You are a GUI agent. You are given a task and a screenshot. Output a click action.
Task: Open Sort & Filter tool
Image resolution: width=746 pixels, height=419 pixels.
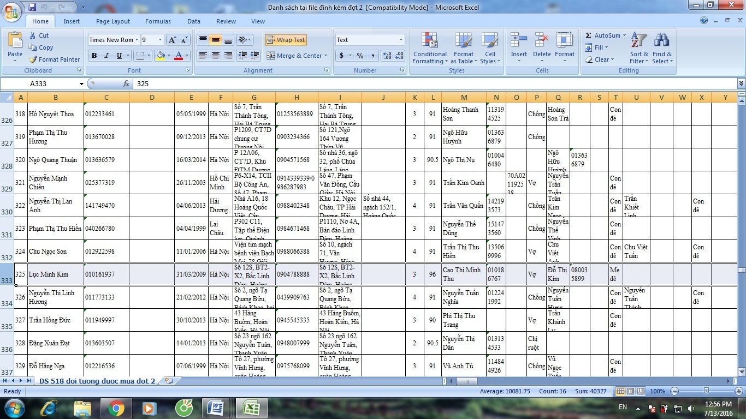coord(638,49)
